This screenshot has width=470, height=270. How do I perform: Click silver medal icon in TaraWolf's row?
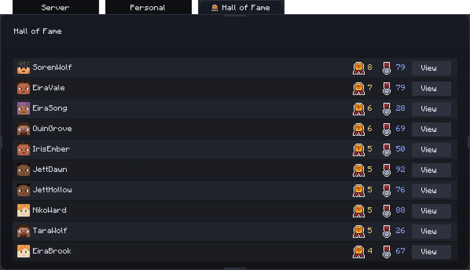(387, 231)
